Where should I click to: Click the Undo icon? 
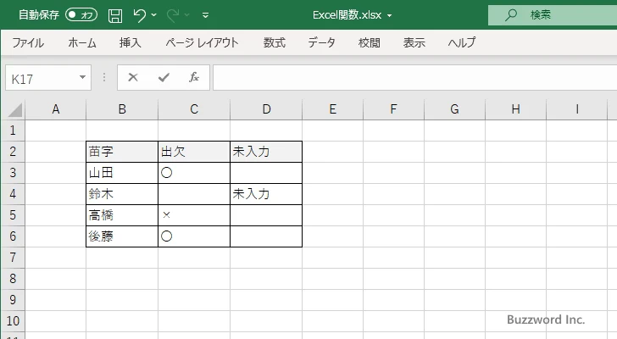[x=139, y=15]
